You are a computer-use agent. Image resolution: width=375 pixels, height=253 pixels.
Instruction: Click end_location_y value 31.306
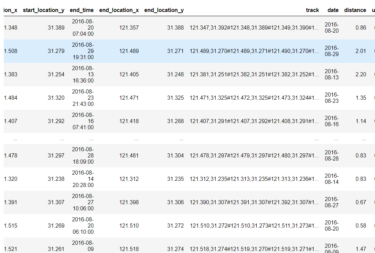(x=175, y=202)
